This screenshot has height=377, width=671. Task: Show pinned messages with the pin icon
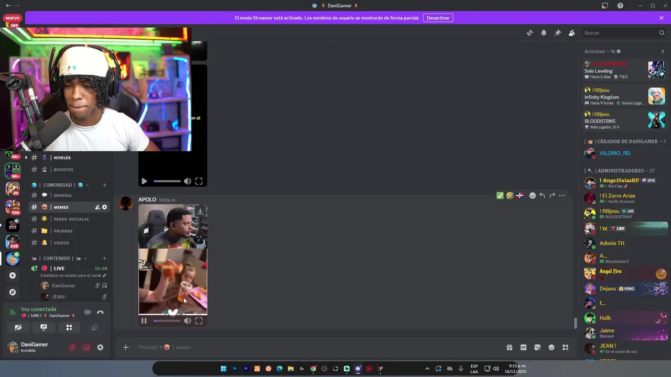pos(558,32)
